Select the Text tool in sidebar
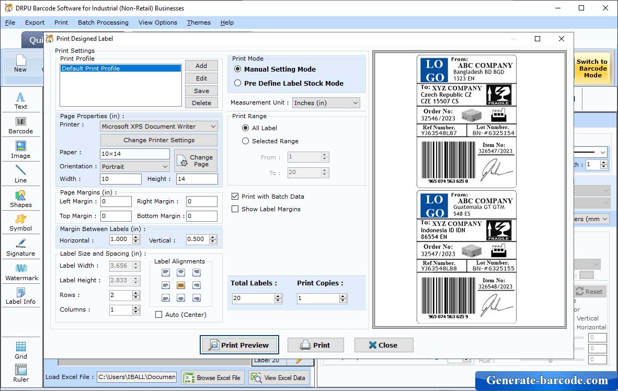Screen dimensions: 618x391 pos(21,100)
